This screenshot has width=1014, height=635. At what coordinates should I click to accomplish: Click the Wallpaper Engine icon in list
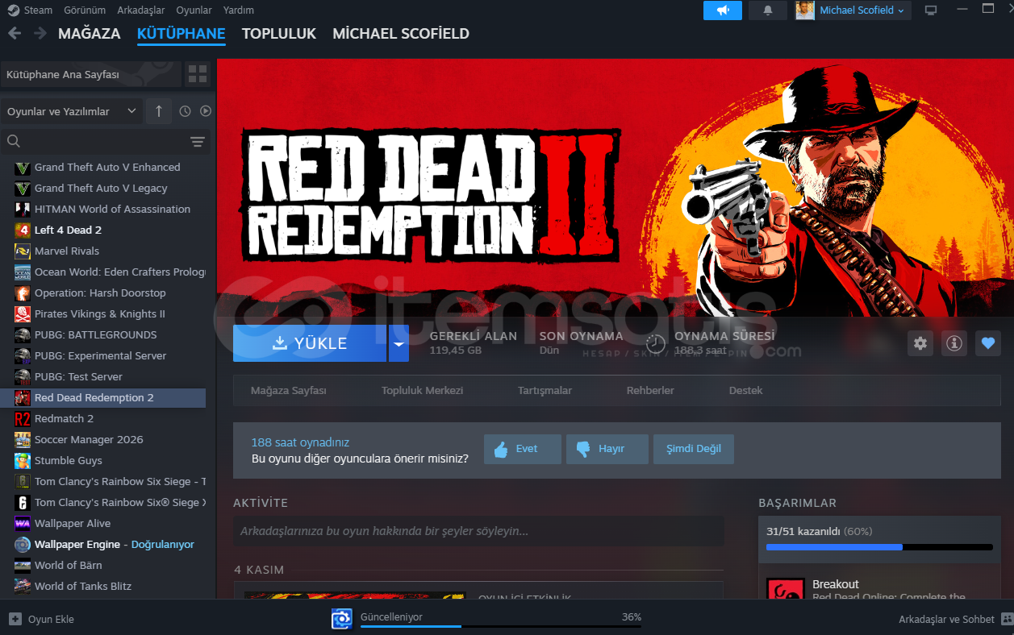23,545
